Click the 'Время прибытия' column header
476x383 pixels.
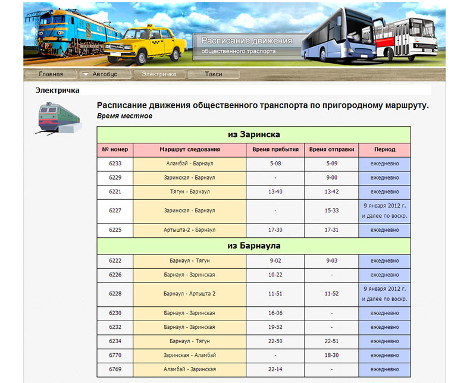point(275,150)
